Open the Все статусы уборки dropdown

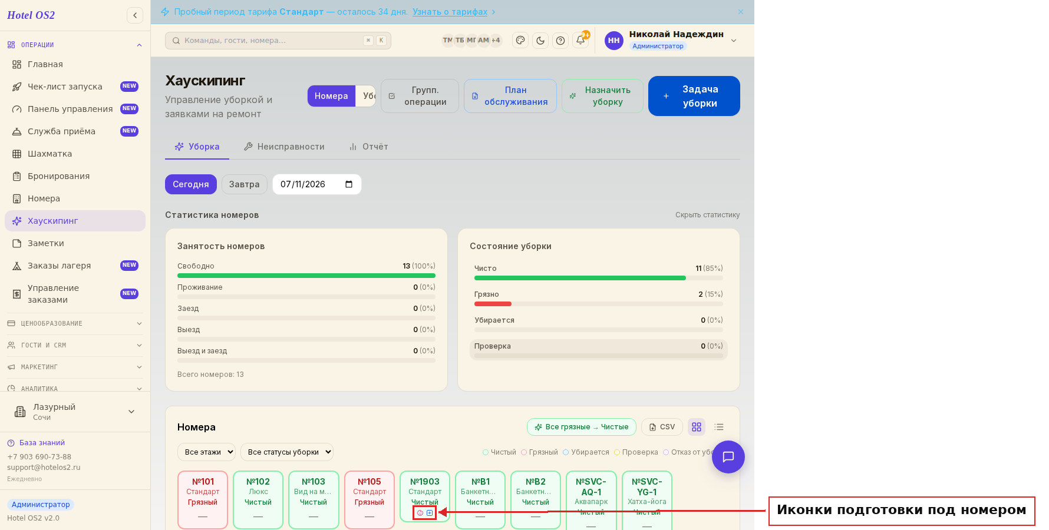click(287, 452)
